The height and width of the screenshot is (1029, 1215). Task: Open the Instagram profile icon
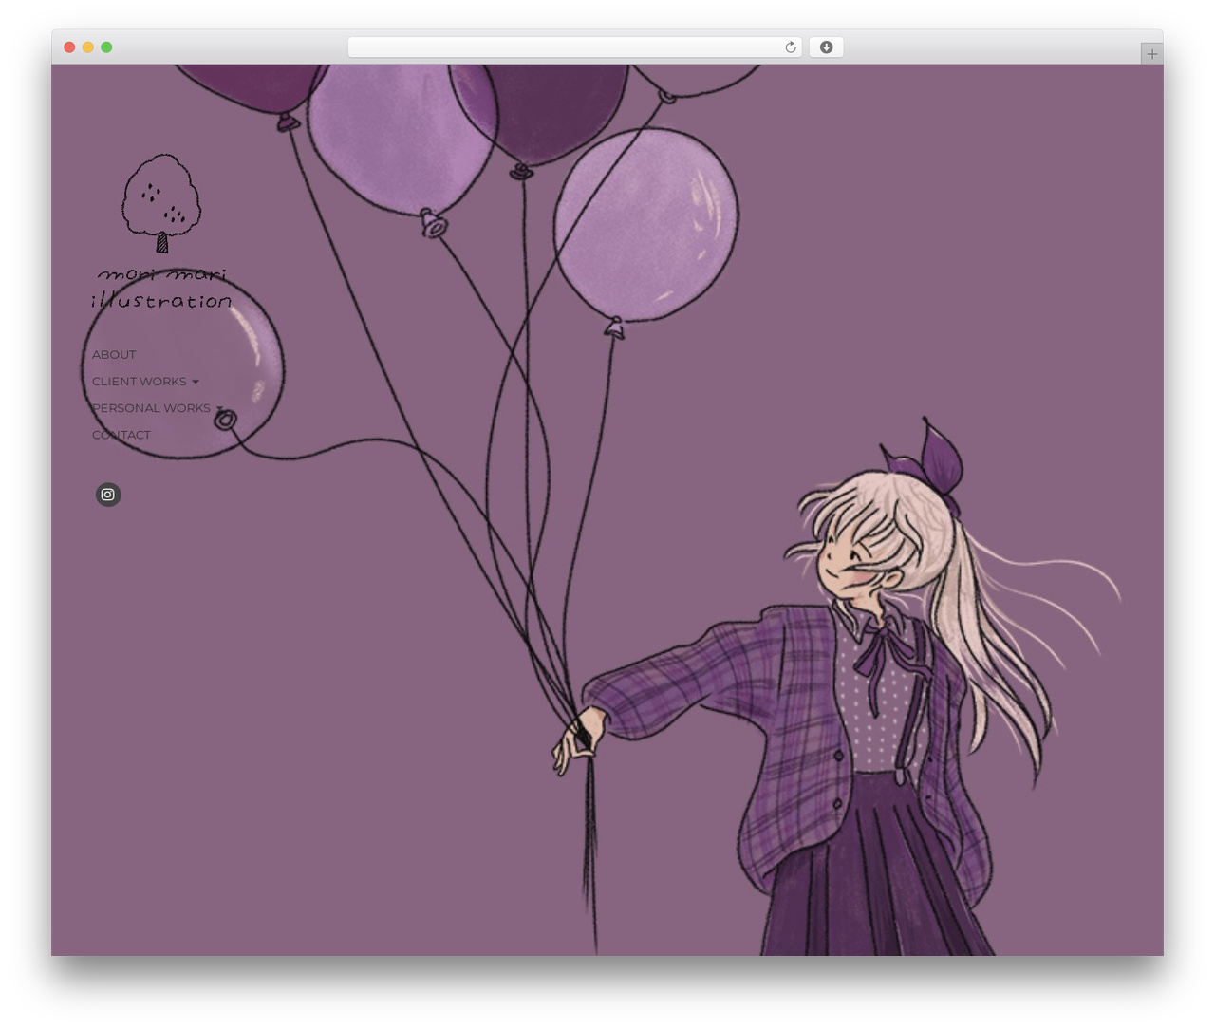pos(108,495)
